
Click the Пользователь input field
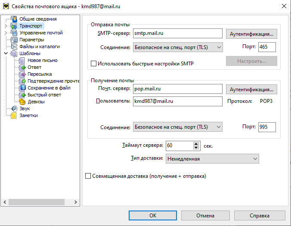178,101
